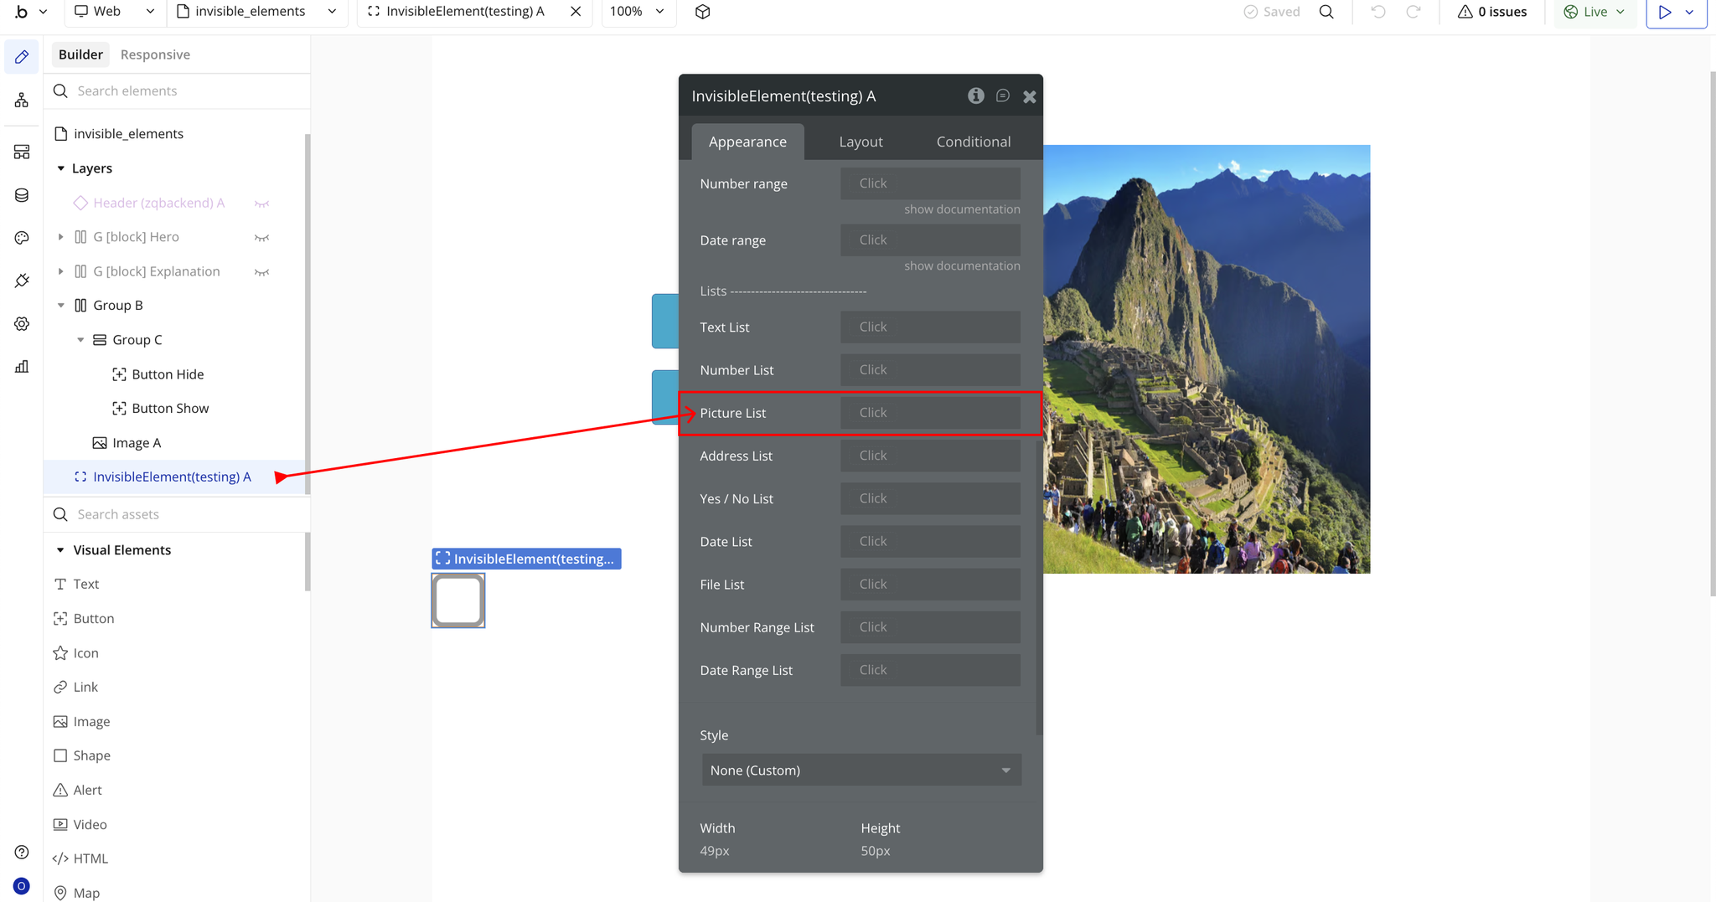This screenshot has height=902, width=1716.
Task: Click the element info icon in property panel
Action: (975, 95)
